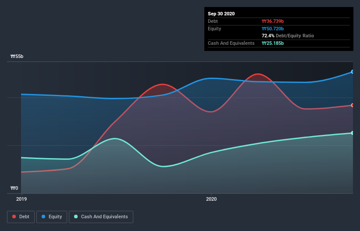
Task: Toggle the Equity legend button
Action: pyautogui.click(x=52, y=217)
